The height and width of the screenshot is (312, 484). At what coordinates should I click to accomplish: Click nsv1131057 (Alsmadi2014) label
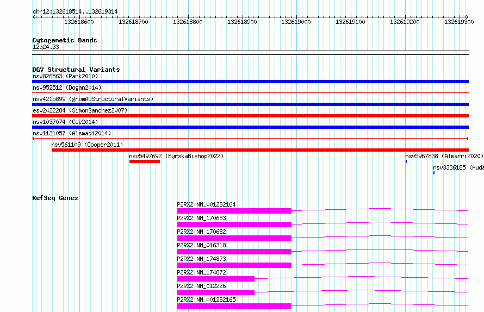point(72,133)
